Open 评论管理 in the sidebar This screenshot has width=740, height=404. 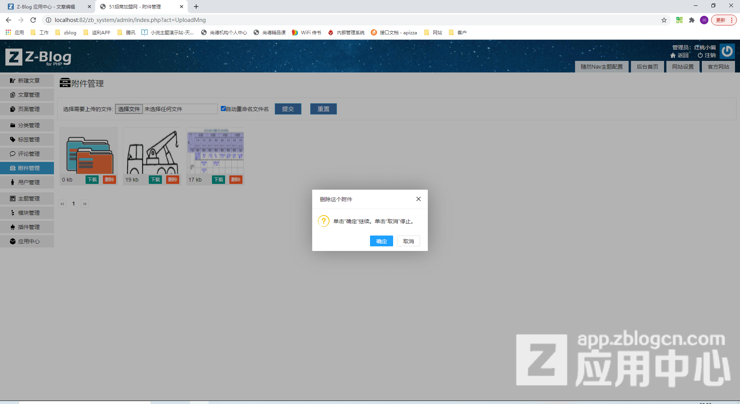pyautogui.click(x=27, y=154)
